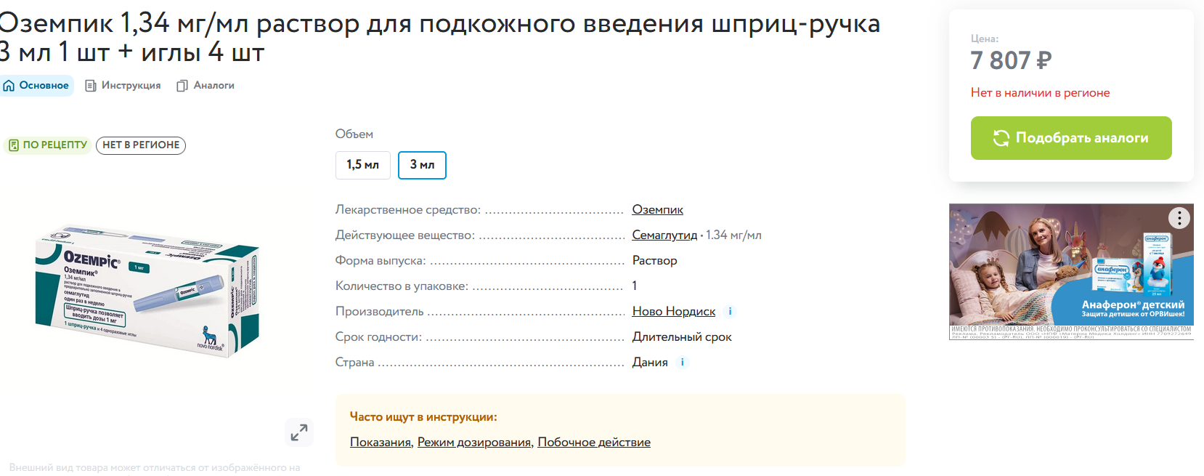Click the Дания country value

click(650, 362)
